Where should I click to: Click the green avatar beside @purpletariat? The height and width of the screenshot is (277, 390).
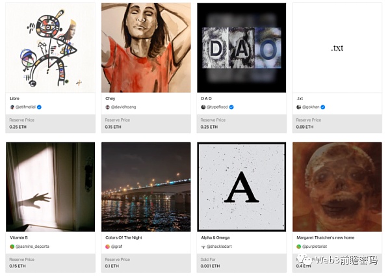tap(299, 246)
